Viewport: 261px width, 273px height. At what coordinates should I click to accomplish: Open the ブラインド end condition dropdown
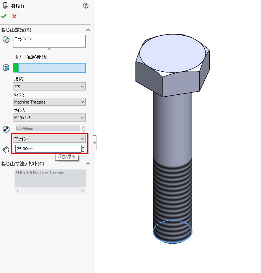coord(49,139)
